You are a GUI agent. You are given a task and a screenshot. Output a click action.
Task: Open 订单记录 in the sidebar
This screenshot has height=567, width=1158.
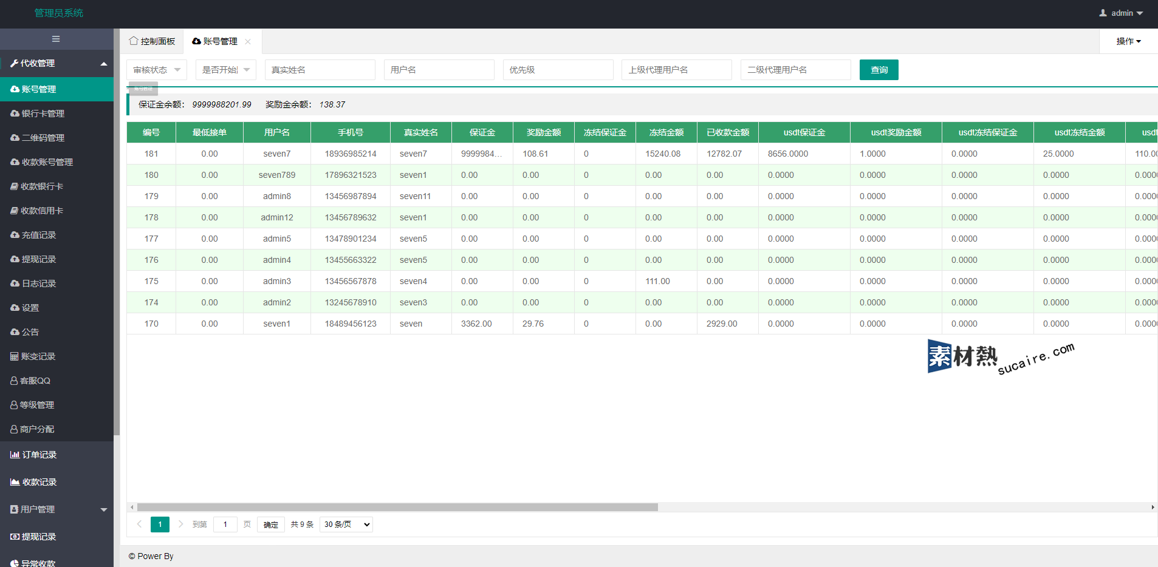(57, 455)
